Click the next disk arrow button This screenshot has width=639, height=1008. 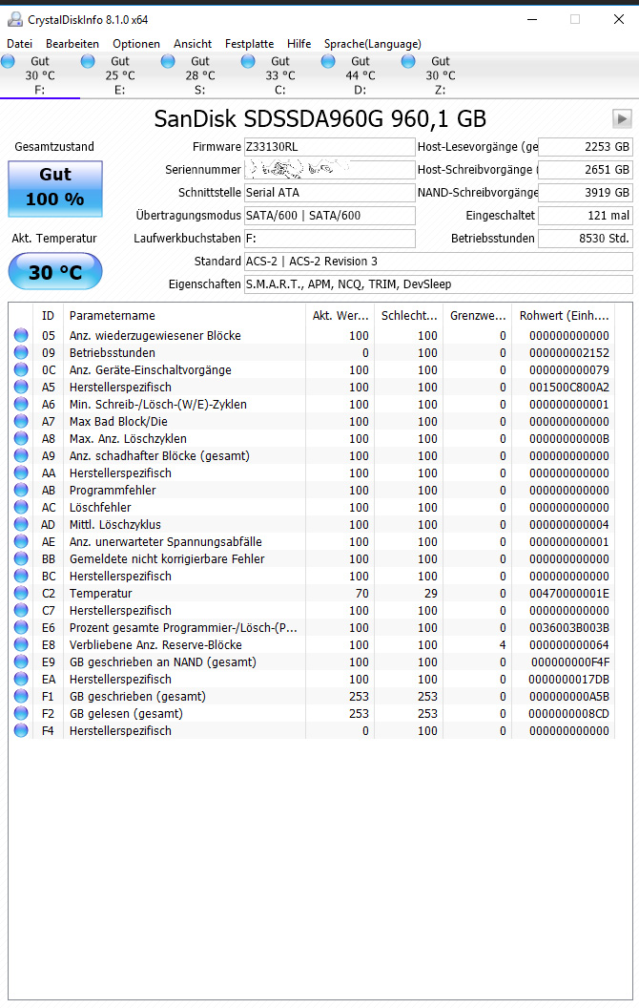(x=622, y=119)
